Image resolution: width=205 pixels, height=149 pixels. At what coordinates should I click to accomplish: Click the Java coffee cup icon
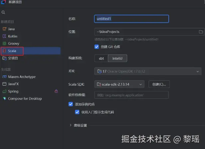coord(4,29)
